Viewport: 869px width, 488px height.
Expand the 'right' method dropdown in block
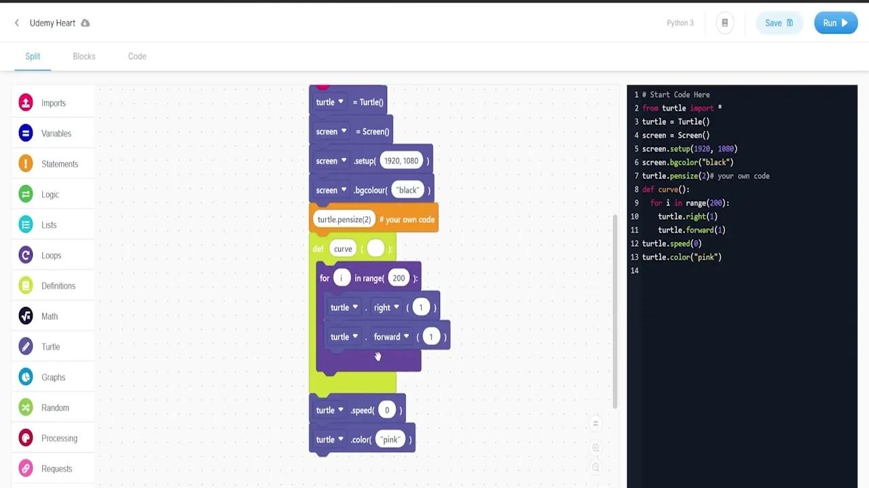click(396, 308)
